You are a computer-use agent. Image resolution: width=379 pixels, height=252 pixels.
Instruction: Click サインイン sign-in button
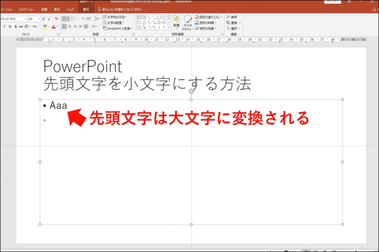coord(332,2)
